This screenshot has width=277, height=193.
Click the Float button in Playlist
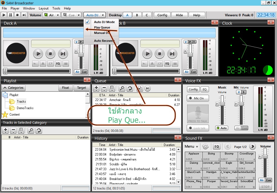(66, 88)
